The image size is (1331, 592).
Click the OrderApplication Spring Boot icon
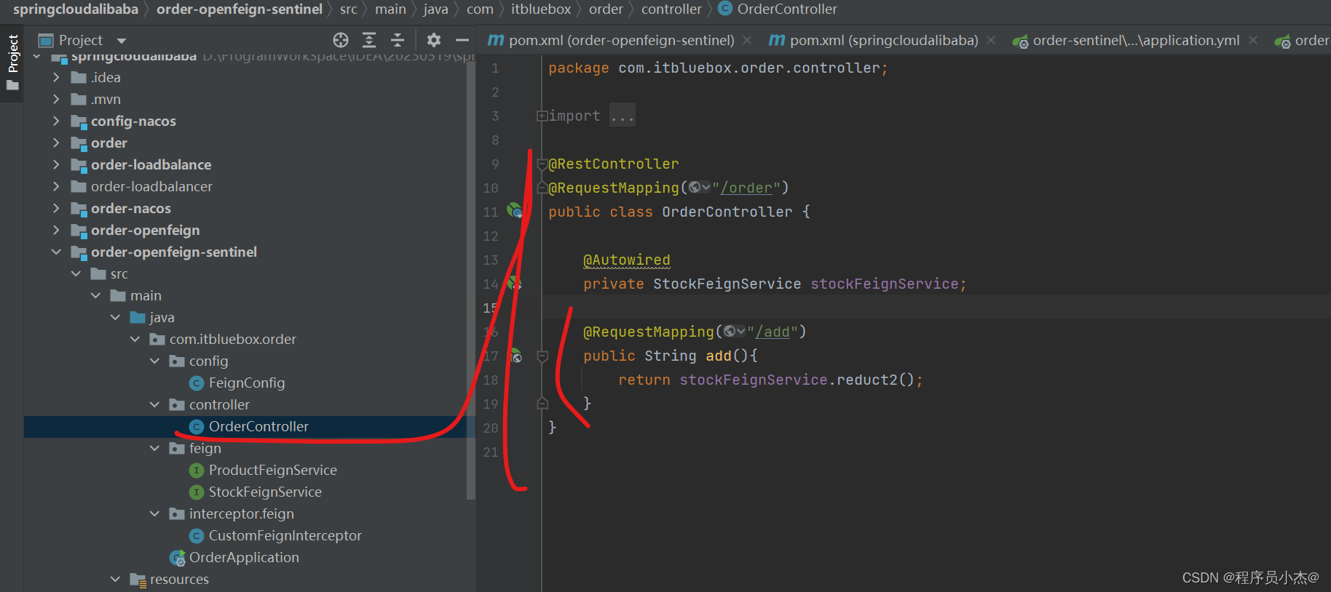coord(177,558)
